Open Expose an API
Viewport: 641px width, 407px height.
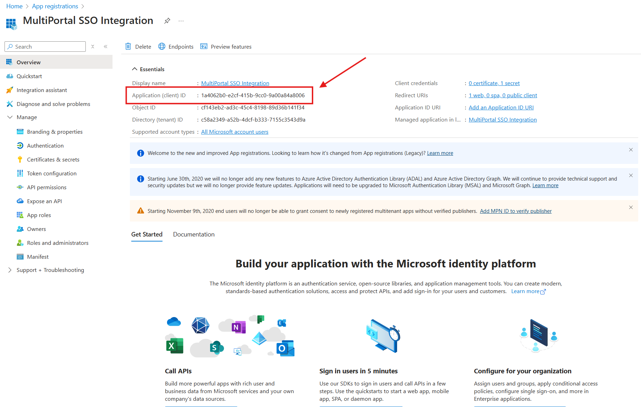pyautogui.click(x=44, y=201)
